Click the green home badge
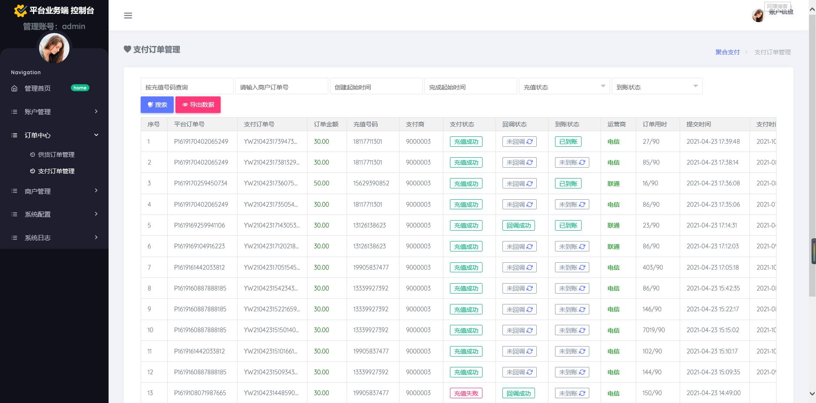The width and height of the screenshot is (816, 403). point(80,88)
